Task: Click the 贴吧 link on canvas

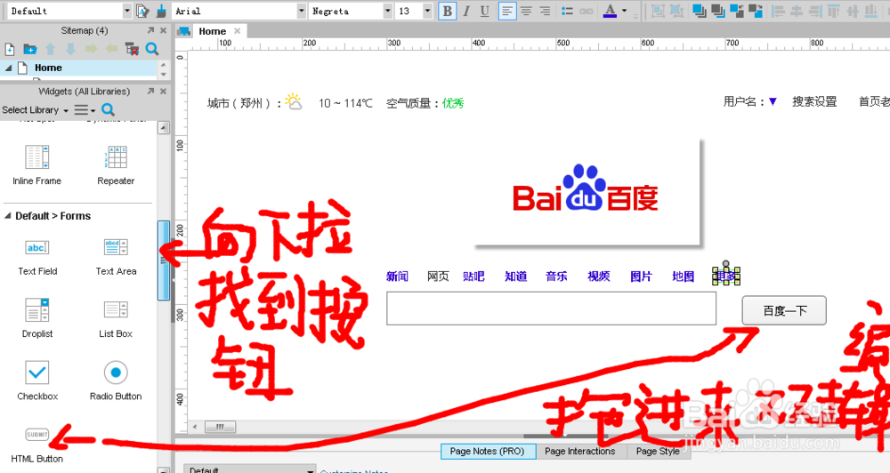Action: [x=473, y=277]
